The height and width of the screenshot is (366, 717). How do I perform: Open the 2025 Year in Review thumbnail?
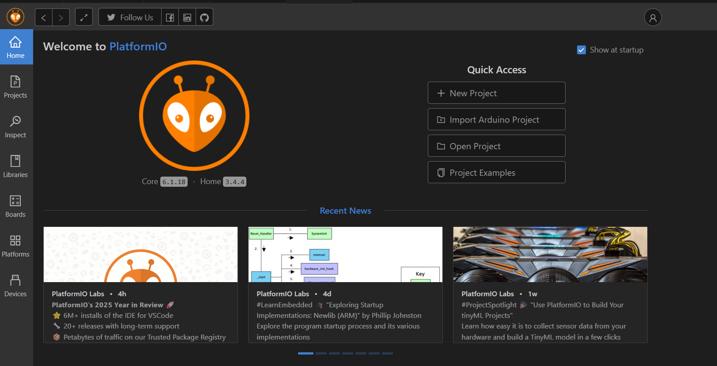[x=140, y=254]
